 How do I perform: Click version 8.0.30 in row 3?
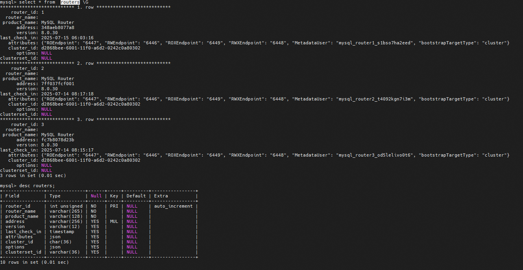tap(50, 145)
